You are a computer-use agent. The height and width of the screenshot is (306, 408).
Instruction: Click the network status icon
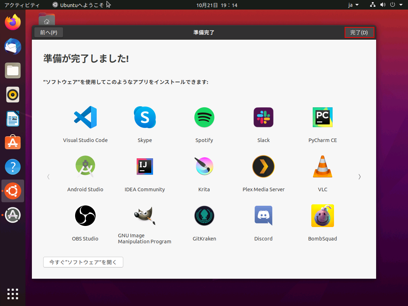[373, 5]
